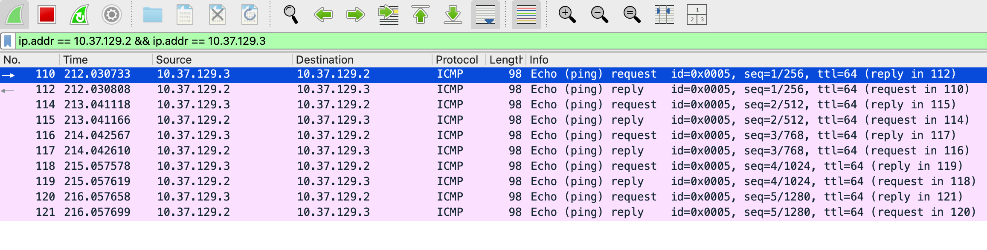Reload this capture file

click(250, 15)
